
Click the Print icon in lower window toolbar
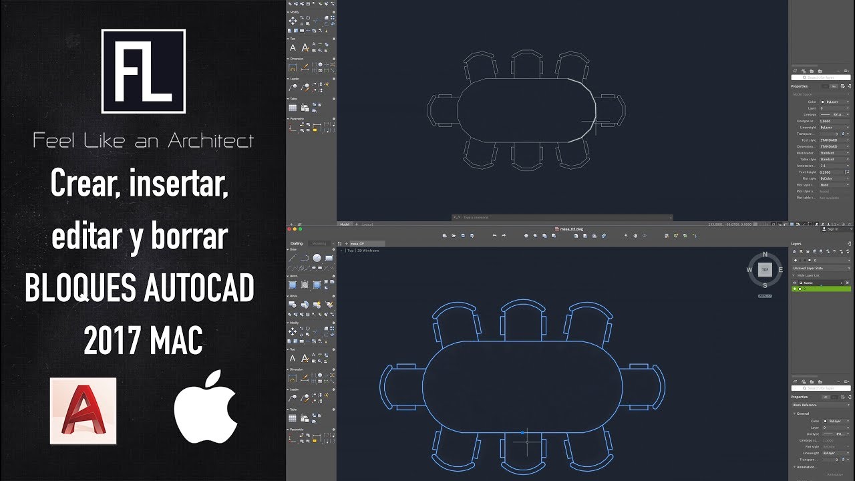526,235
